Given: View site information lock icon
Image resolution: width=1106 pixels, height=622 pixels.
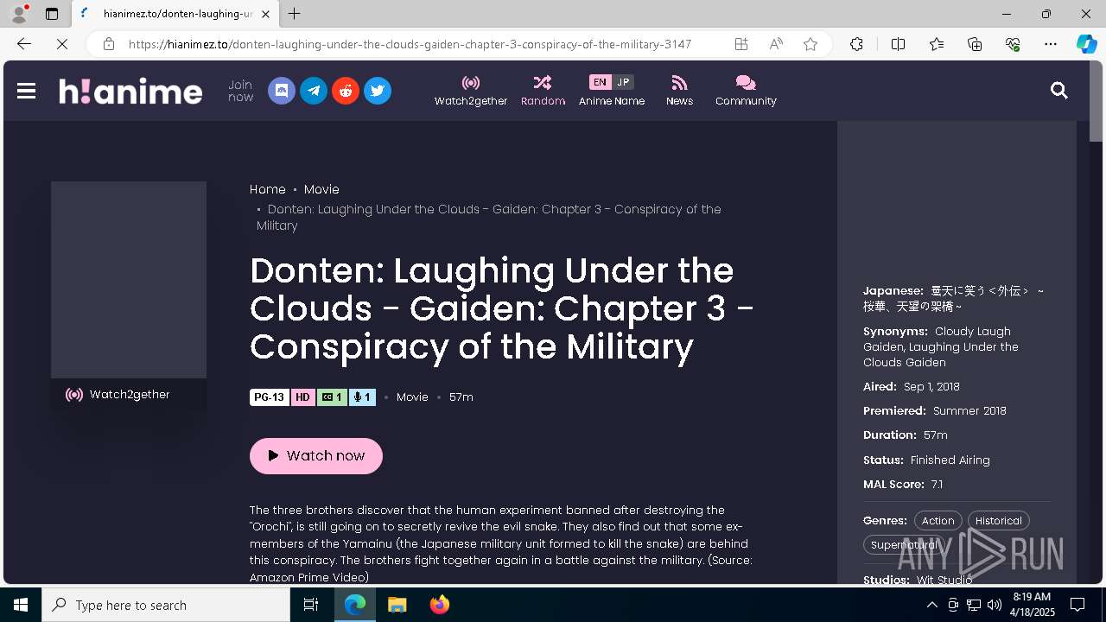Looking at the screenshot, I should tap(109, 44).
